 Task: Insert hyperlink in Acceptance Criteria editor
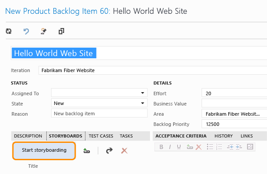click(x=190, y=147)
